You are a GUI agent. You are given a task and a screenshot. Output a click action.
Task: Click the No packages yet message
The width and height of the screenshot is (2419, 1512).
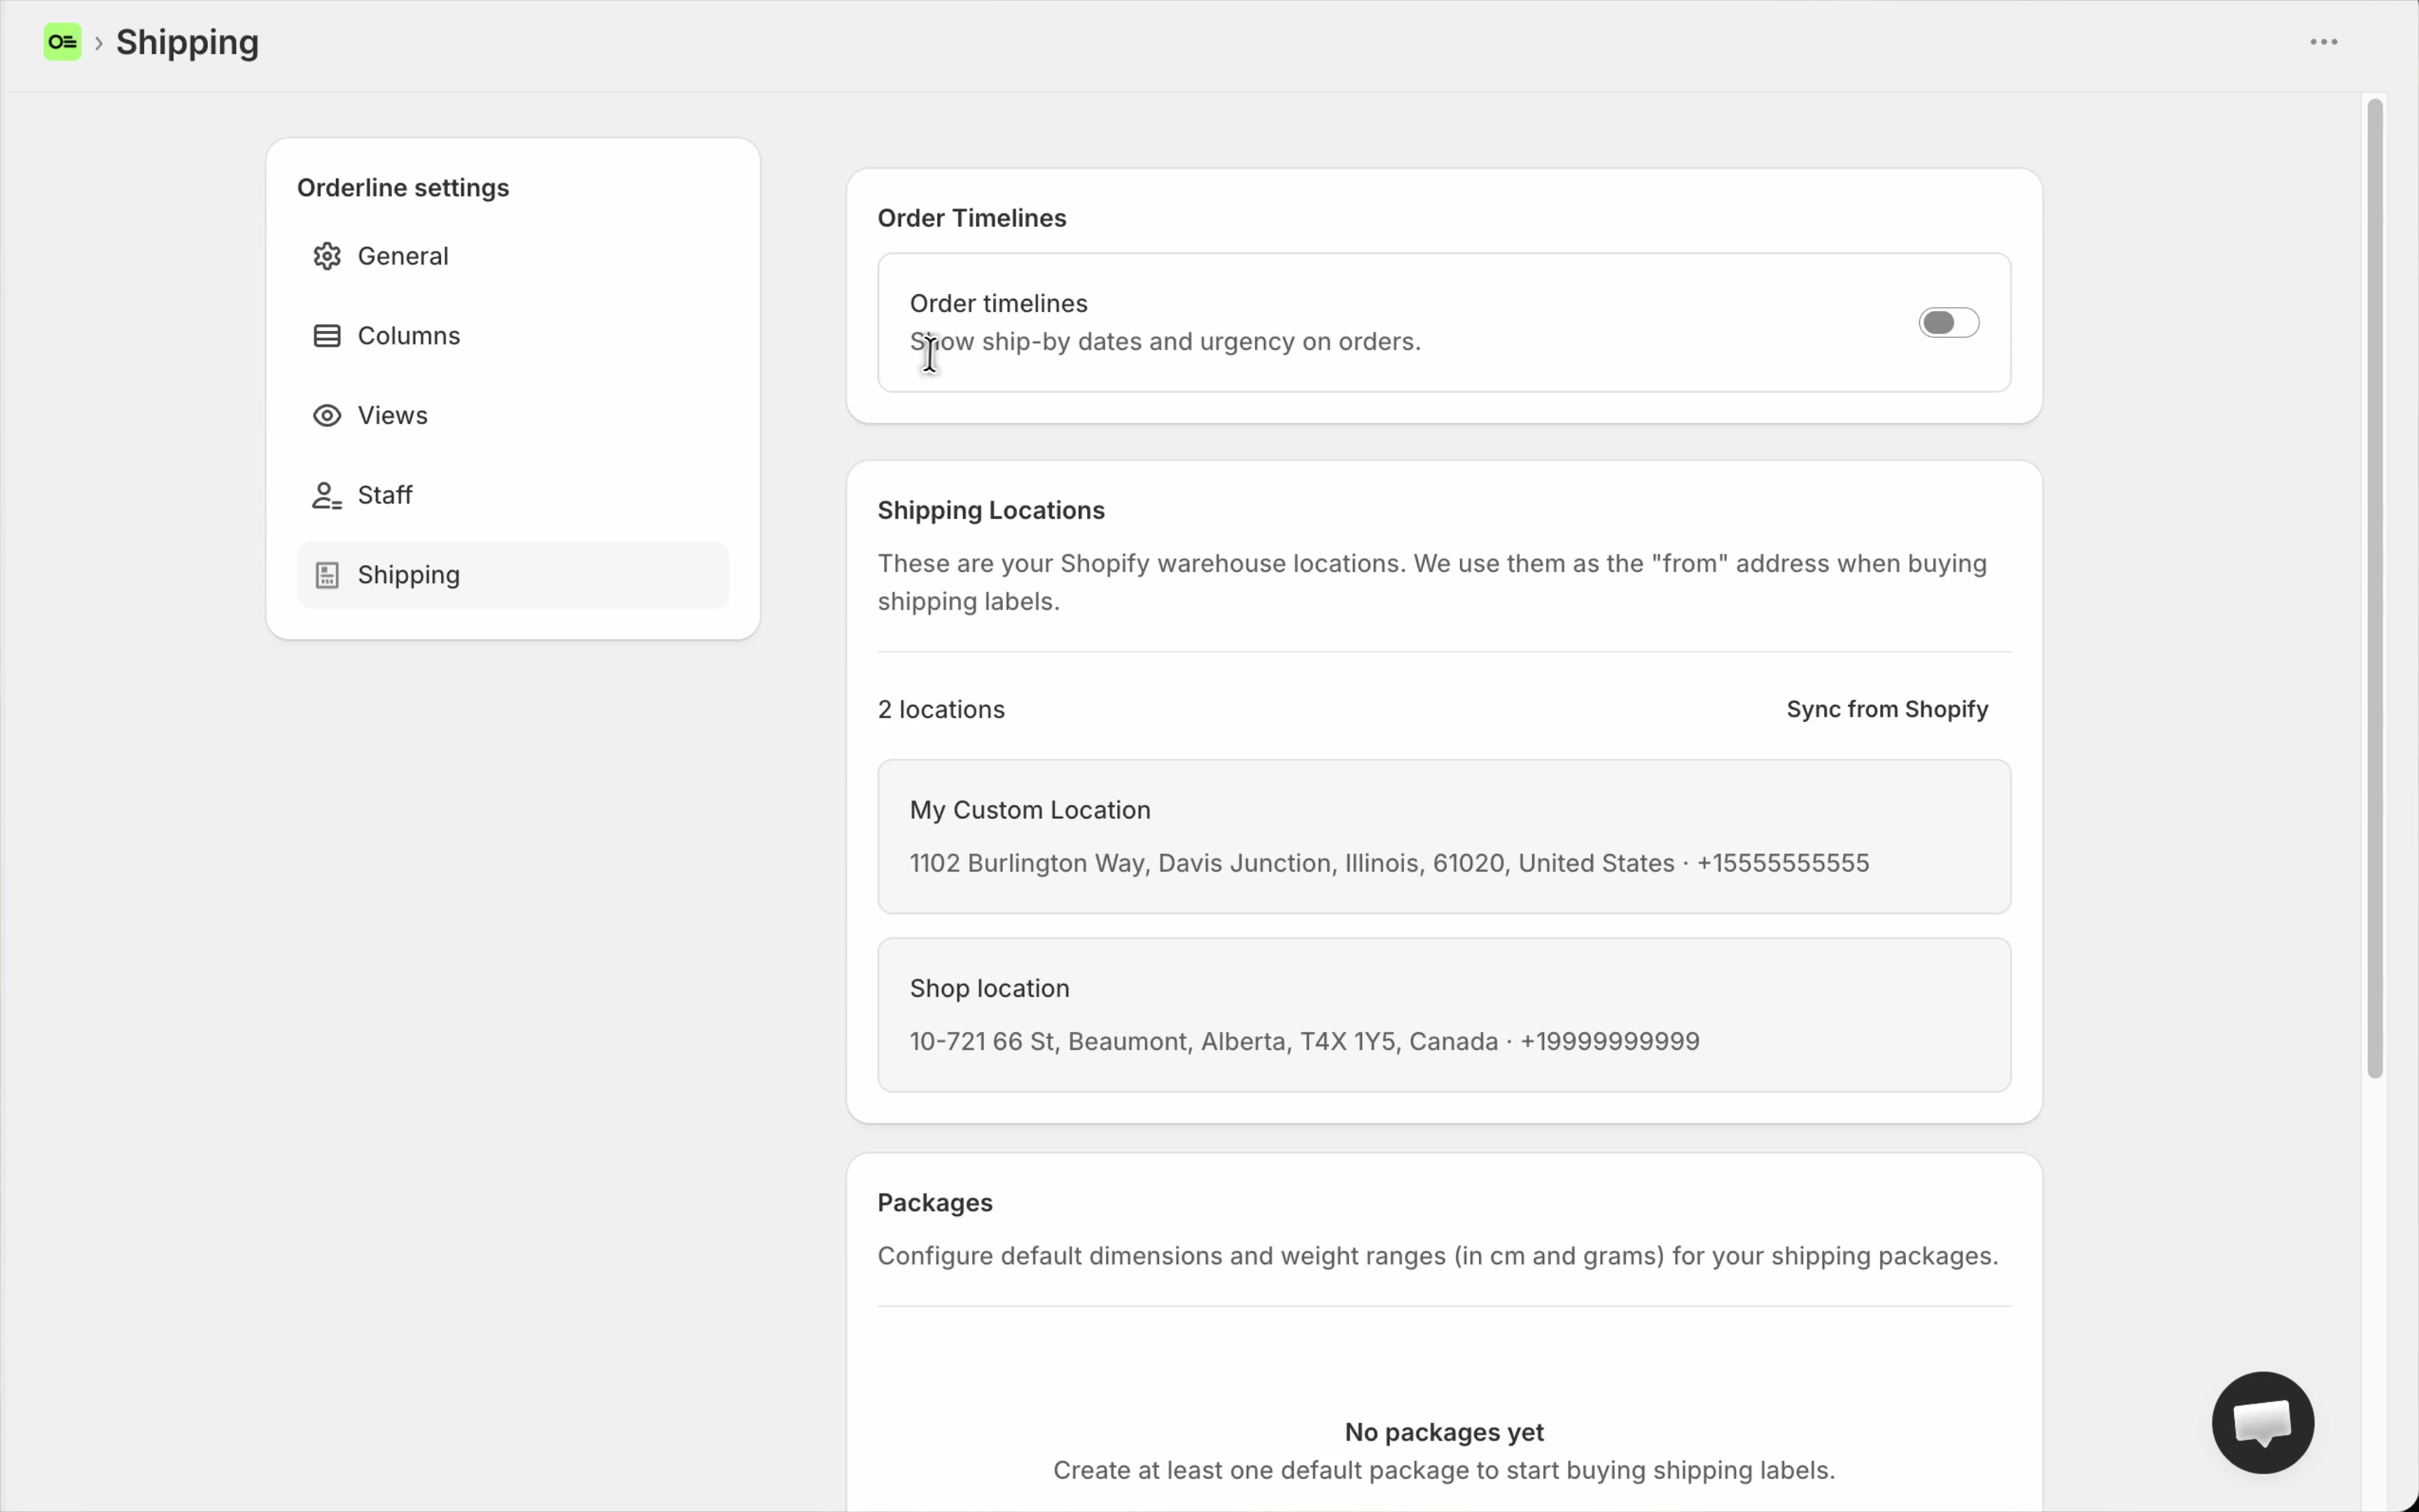pos(1445,1432)
